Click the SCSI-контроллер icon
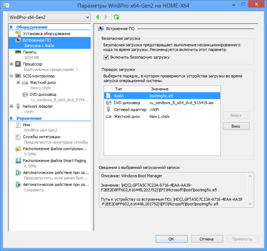 click(18, 76)
